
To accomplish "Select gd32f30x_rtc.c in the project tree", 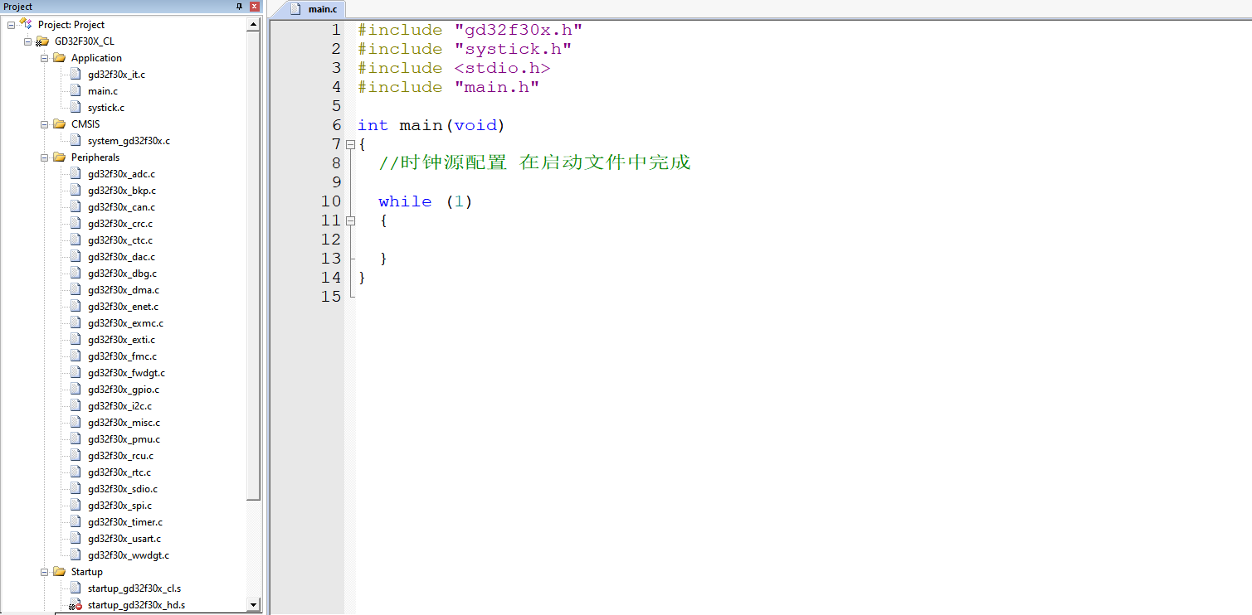I will (x=119, y=472).
